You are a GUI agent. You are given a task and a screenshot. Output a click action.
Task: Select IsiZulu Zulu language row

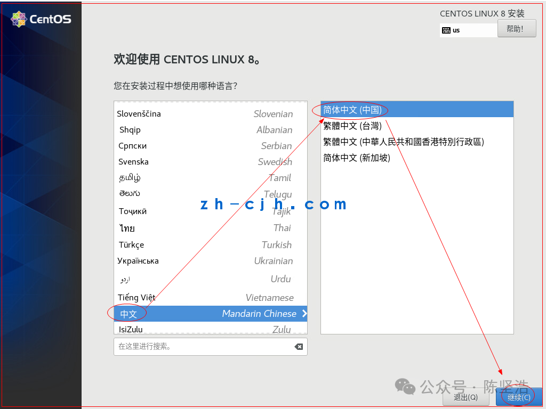coord(210,329)
